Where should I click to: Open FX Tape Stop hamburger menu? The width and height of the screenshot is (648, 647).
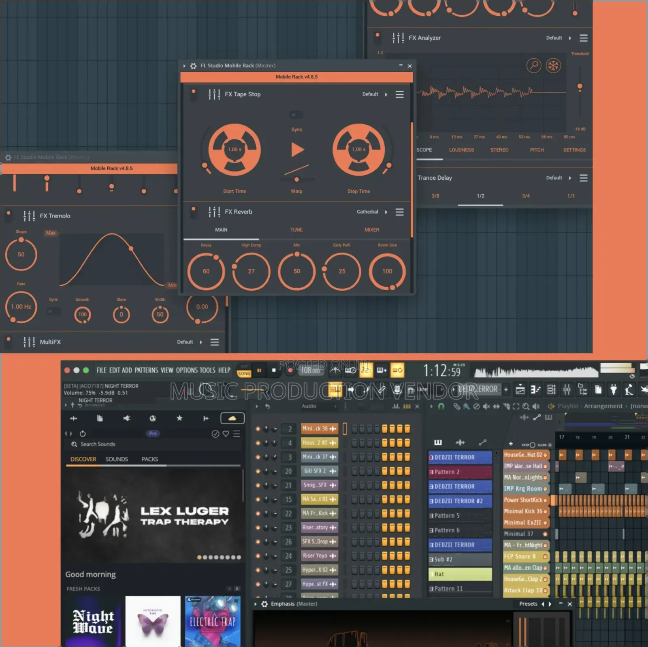pyautogui.click(x=400, y=94)
